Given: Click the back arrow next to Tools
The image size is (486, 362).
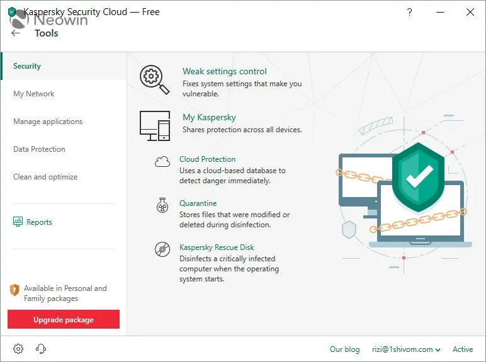Looking at the screenshot, I should [x=16, y=33].
